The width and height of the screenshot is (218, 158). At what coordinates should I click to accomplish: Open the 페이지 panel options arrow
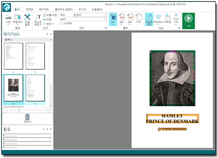tap(47, 34)
